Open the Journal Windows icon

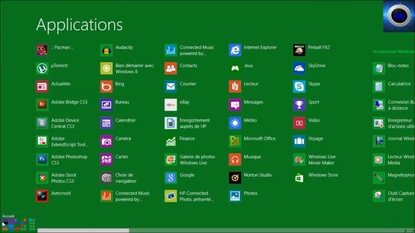tap(379, 141)
